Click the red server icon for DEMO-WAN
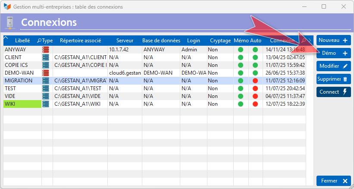The width and height of the screenshot is (354, 189). coord(46,73)
